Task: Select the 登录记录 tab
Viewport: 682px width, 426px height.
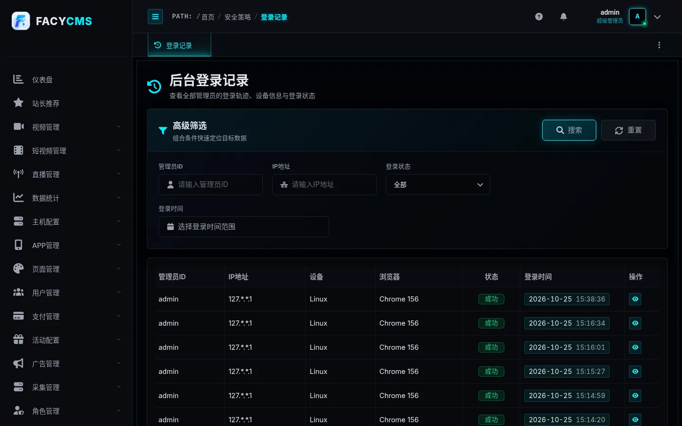Action: 179,45
